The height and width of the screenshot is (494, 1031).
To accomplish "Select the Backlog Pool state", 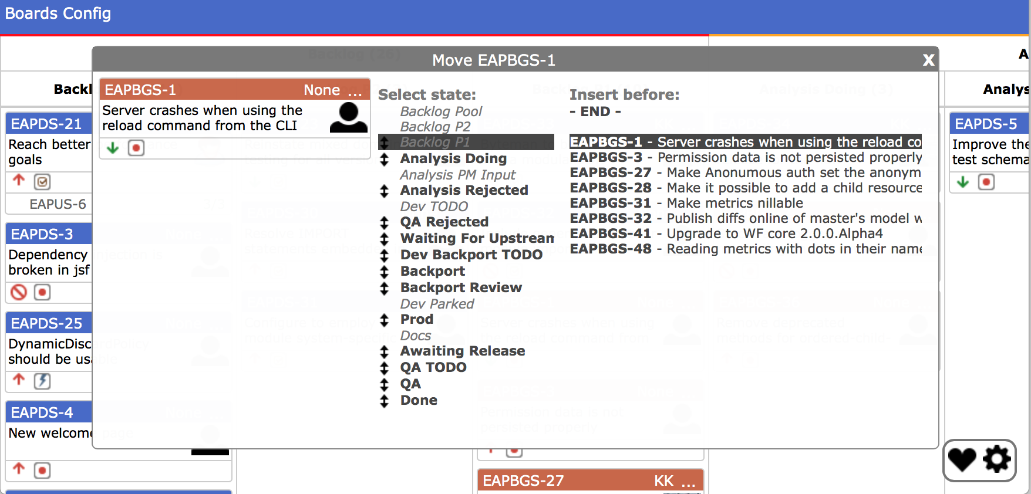I will click(441, 111).
